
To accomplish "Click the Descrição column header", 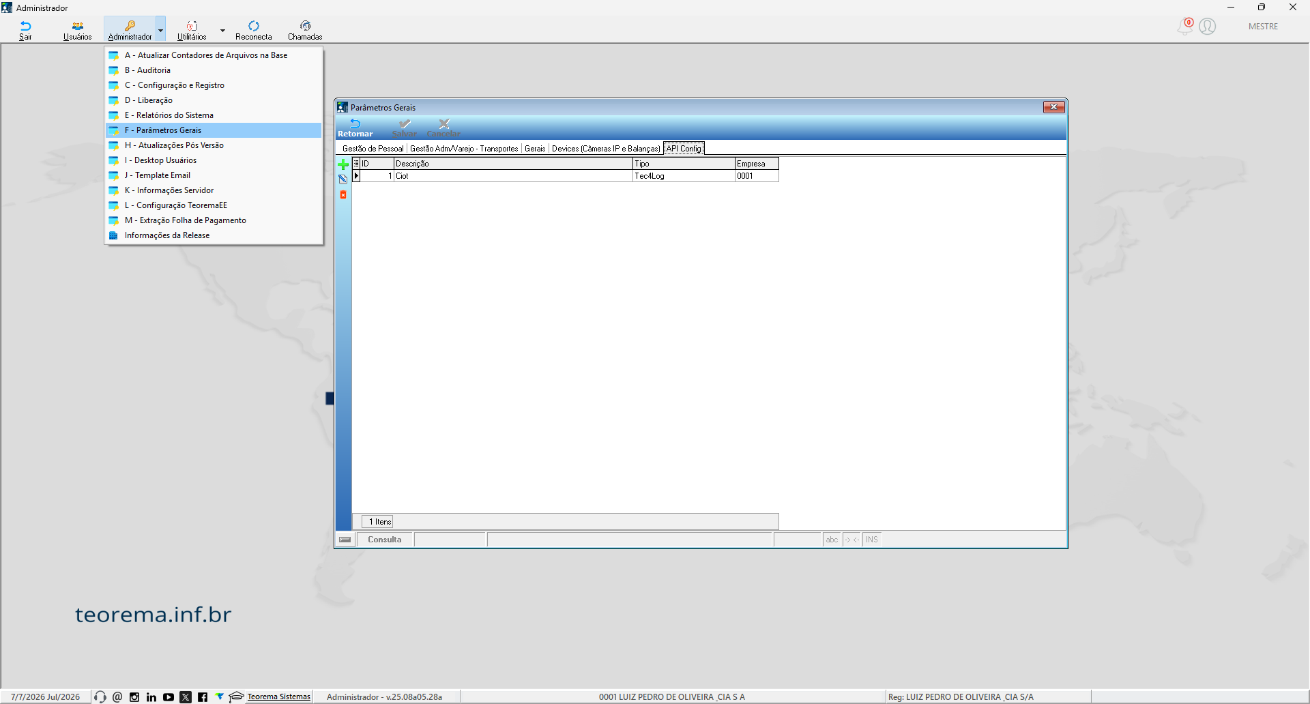I will 513,164.
